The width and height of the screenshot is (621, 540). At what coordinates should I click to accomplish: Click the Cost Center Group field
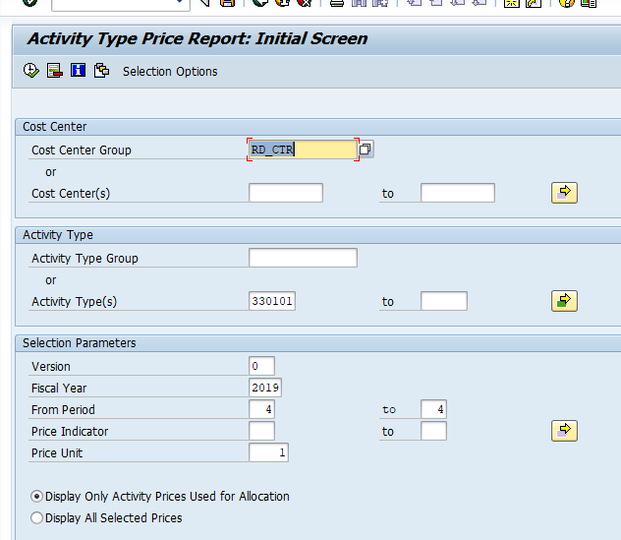coord(302,150)
